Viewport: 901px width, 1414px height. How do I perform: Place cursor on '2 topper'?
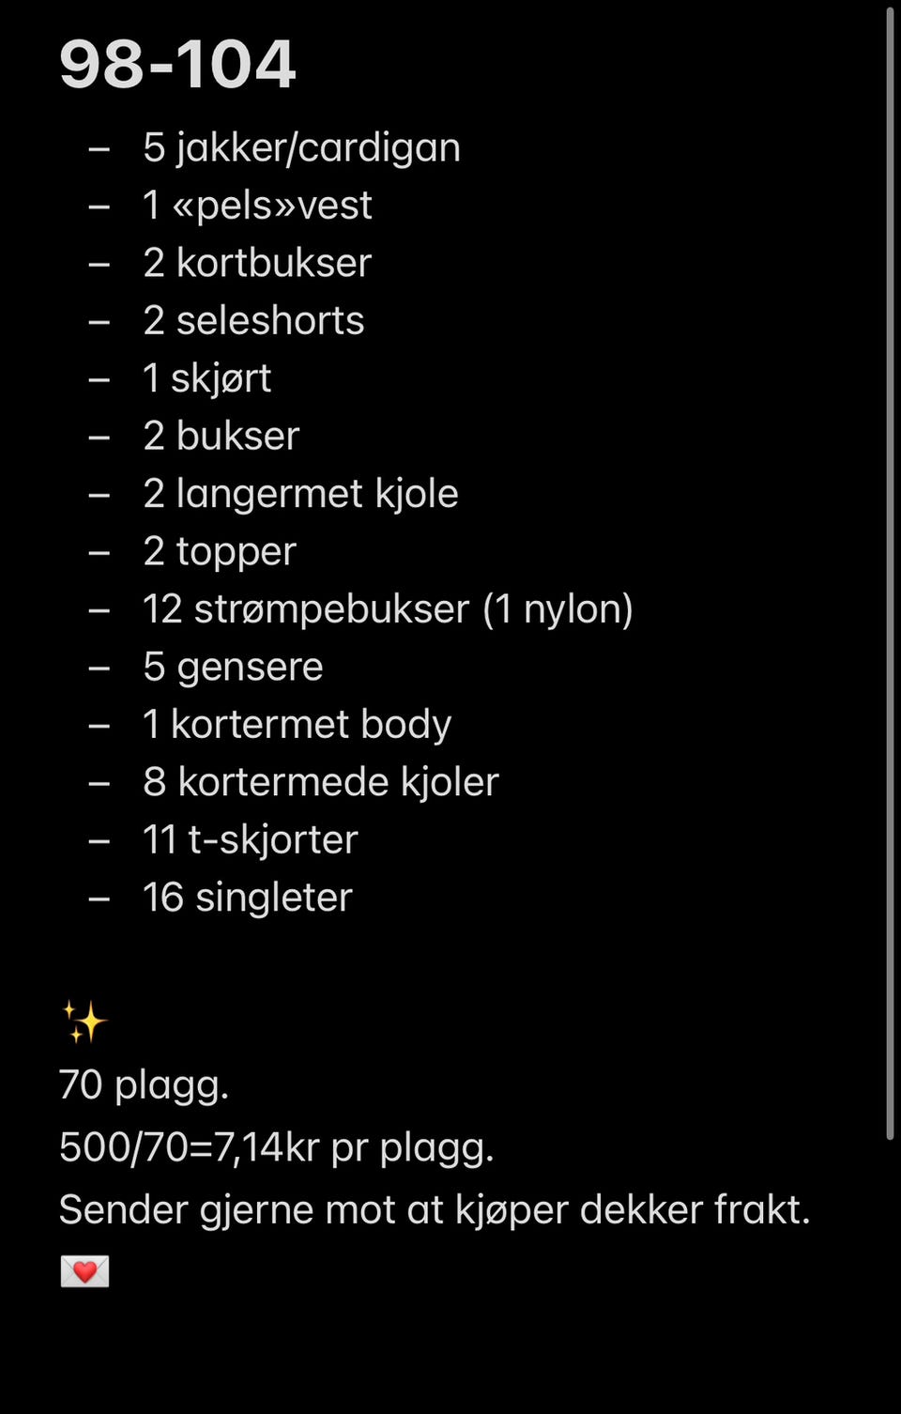(220, 552)
